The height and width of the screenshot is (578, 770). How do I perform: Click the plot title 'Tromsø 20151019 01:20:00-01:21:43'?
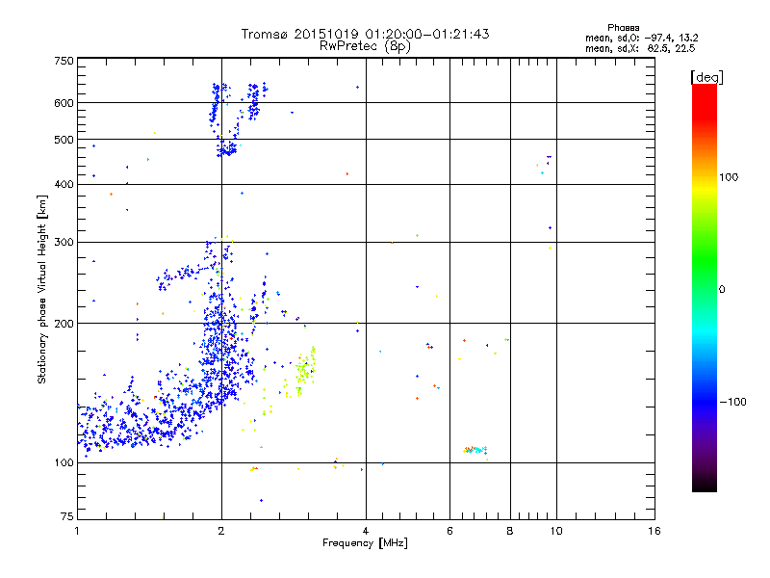click(x=365, y=34)
